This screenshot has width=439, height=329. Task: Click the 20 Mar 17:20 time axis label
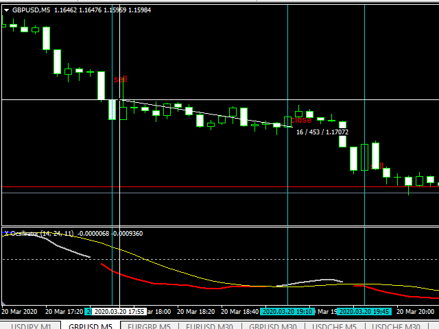click(x=64, y=311)
